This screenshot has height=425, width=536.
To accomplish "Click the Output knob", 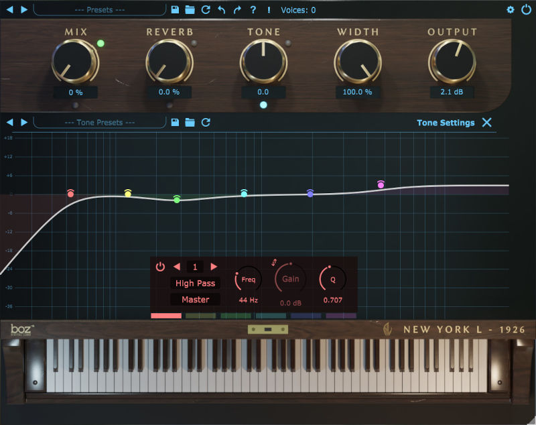I will click(x=452, y=62).
